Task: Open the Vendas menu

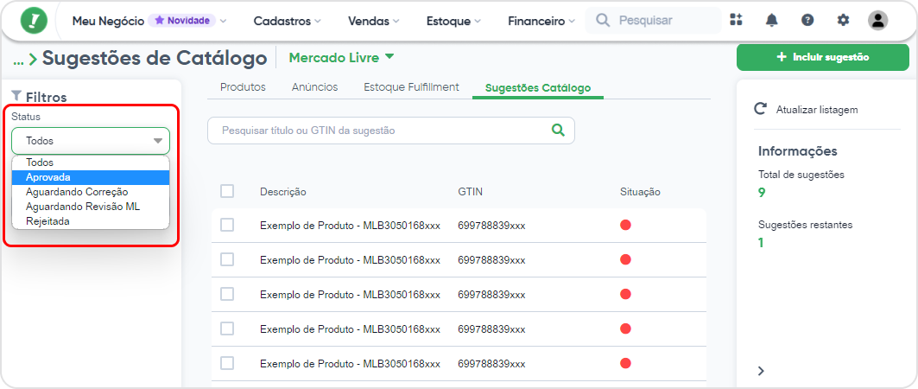Action: [374, 21]
